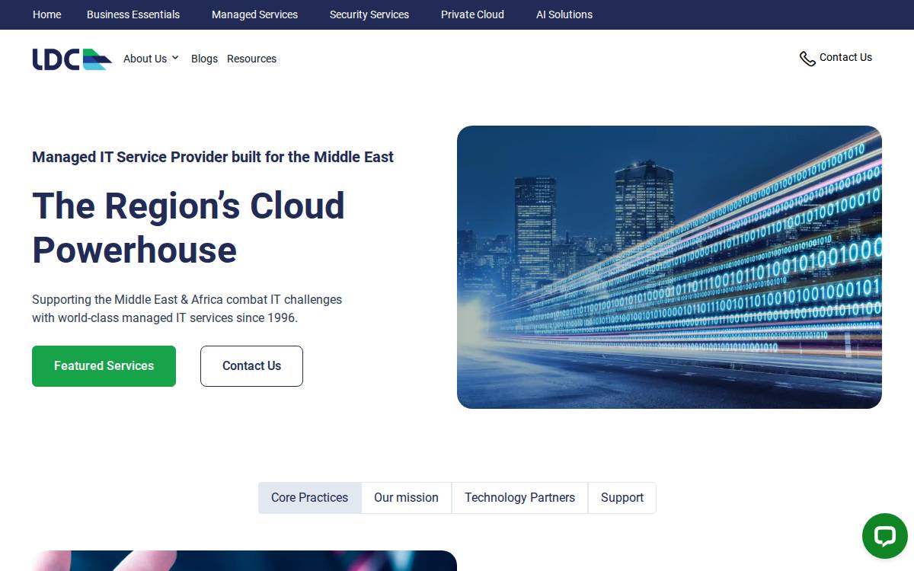The height and width of the screenshot is (571, 914).
Task: Switch to the Support tab
Action: 622,498
